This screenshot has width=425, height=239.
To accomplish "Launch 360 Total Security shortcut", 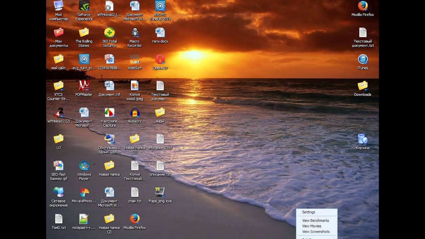I will click(109, 37).
